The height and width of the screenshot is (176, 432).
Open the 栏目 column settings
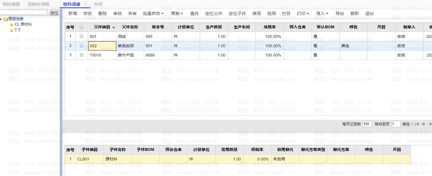(x=286, y=13)
